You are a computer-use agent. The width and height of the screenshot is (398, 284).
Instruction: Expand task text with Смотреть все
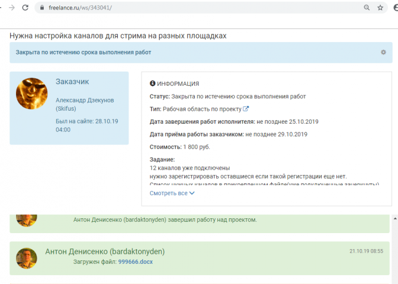(x=172, y=193)
